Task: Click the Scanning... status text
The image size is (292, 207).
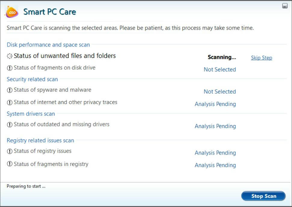Action: pyautogui.click(x=222, y=57)
